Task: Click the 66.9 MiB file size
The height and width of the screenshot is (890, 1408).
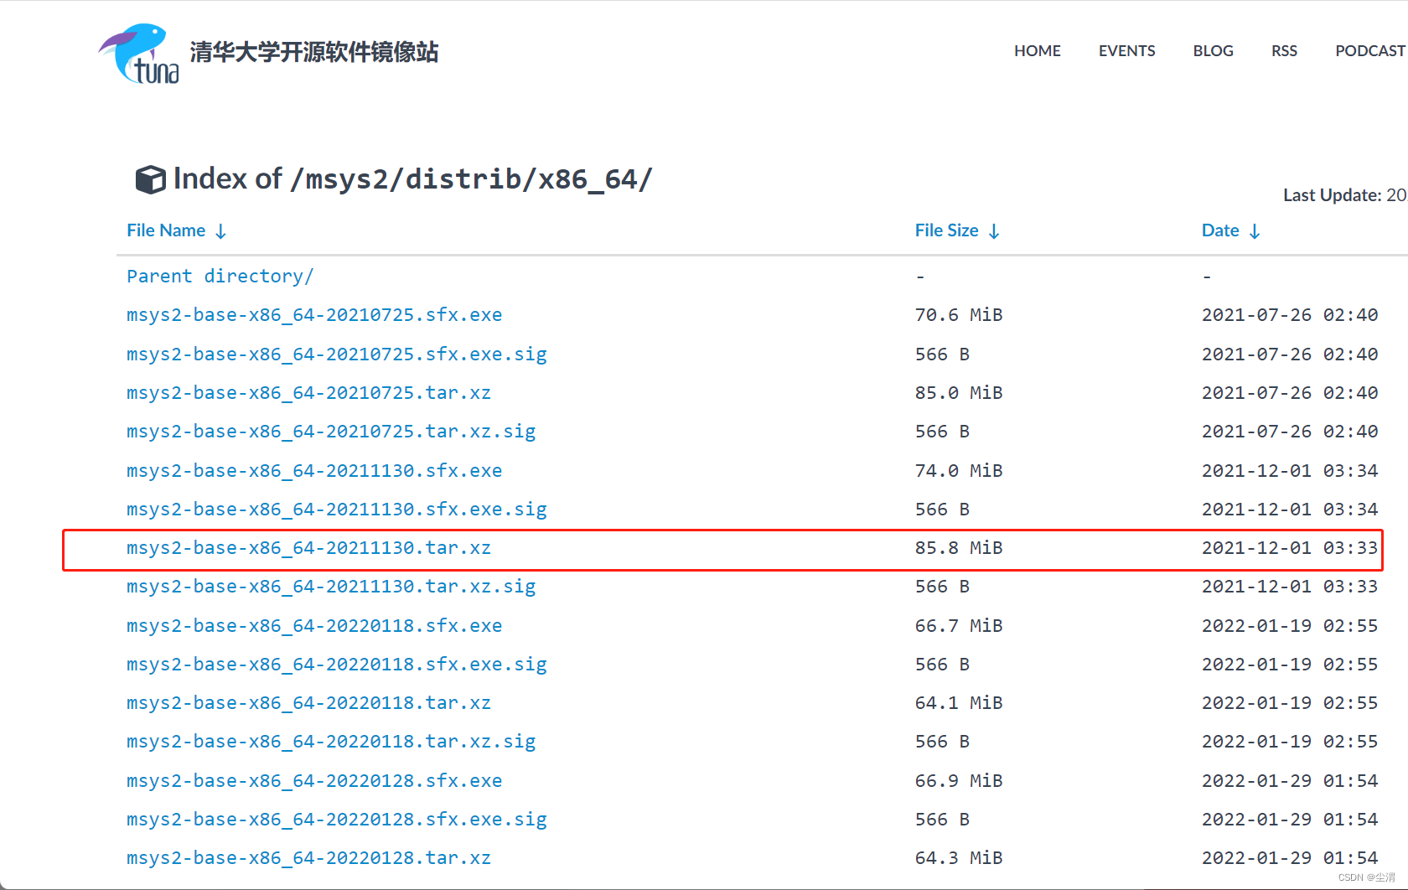Action: click(959, 781)
